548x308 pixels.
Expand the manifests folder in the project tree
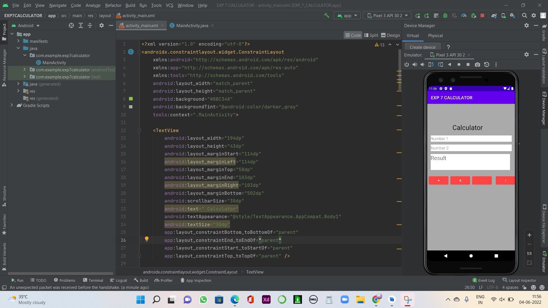point(18,41)
